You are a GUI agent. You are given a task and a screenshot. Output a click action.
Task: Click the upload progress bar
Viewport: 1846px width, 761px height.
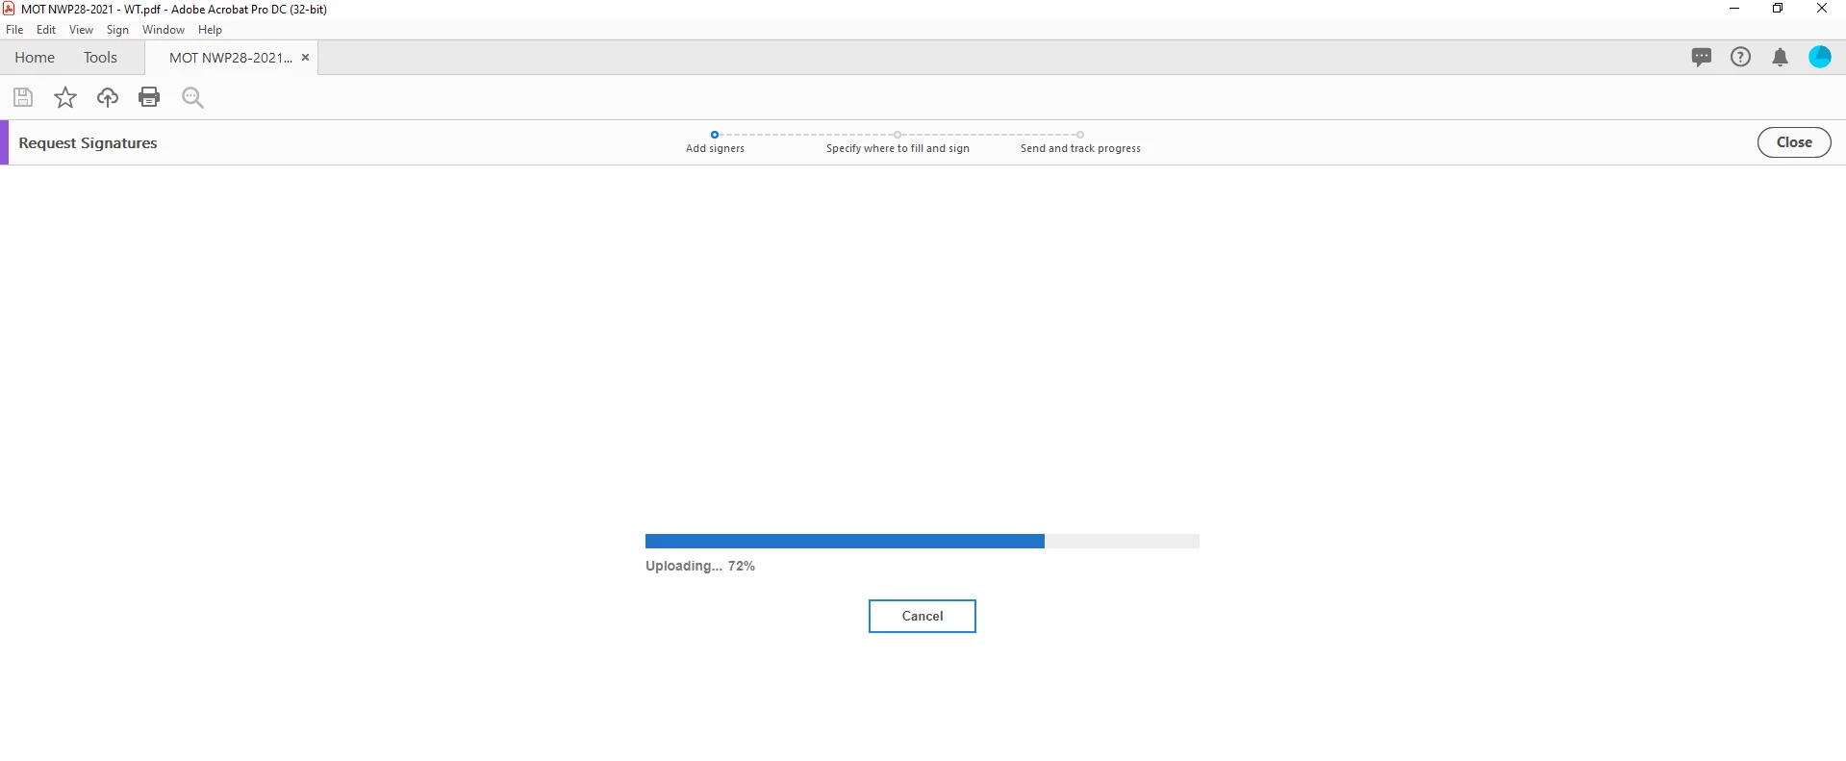922,541
